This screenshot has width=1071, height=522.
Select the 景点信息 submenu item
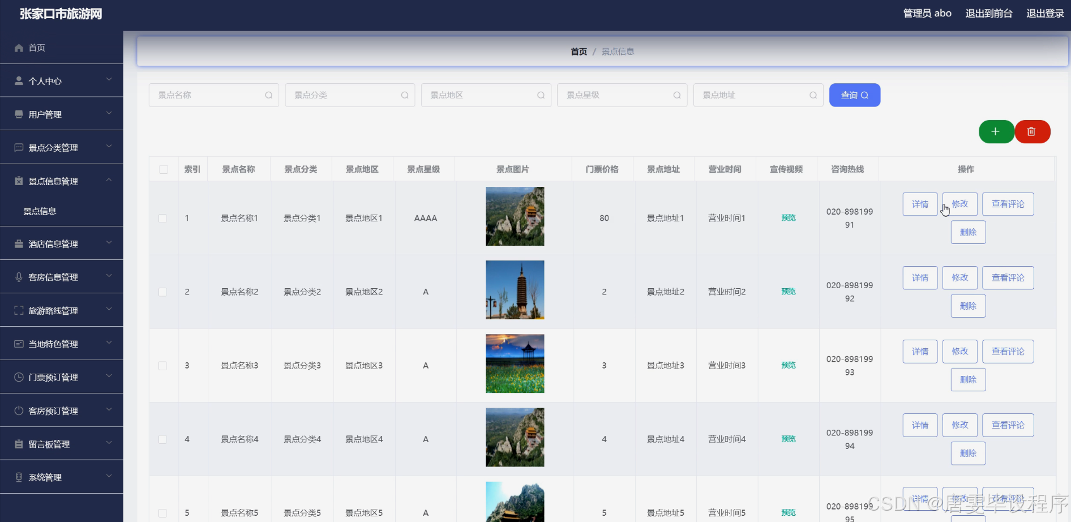62,211
